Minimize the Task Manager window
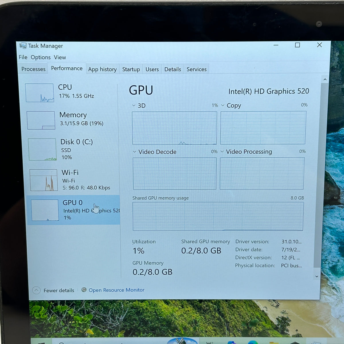 pos(276,45)
